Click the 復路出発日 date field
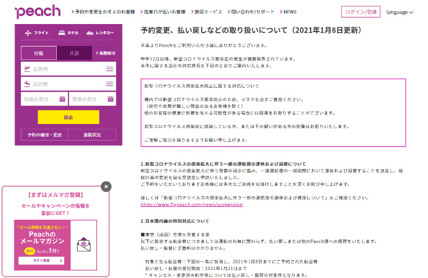 (x=93, y=99)
